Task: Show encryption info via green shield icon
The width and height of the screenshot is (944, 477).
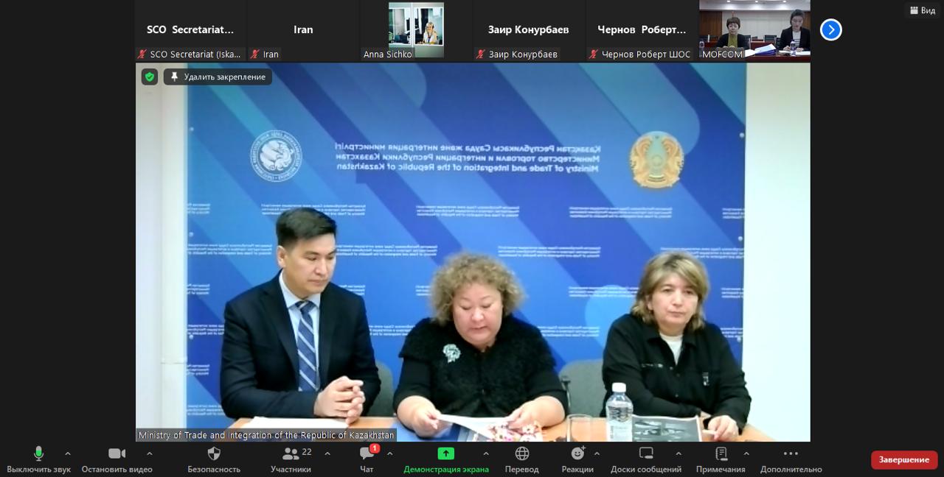Action: [x=150, y=77]
